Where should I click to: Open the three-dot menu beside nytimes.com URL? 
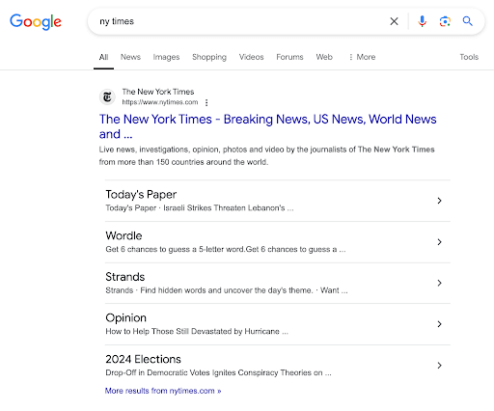click(206, 102)
